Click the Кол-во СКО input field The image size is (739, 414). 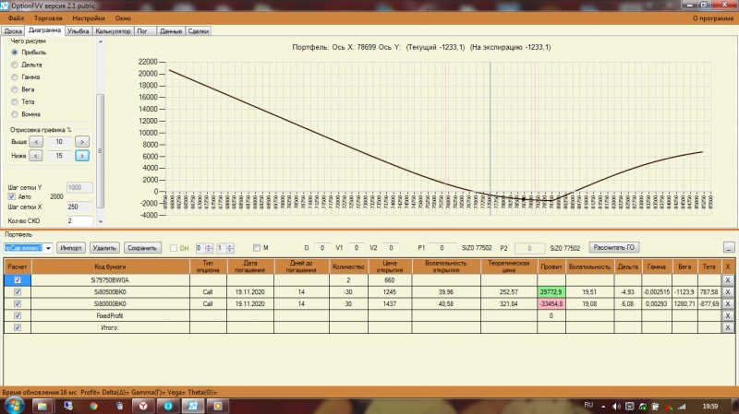(79, 220)
